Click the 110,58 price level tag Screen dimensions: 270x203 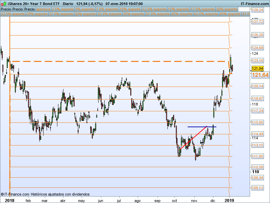click(x=258, y=167)
